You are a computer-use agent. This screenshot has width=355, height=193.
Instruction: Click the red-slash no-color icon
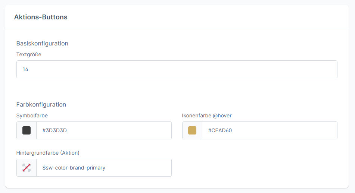pyautogui.click(x=27, y=168)
